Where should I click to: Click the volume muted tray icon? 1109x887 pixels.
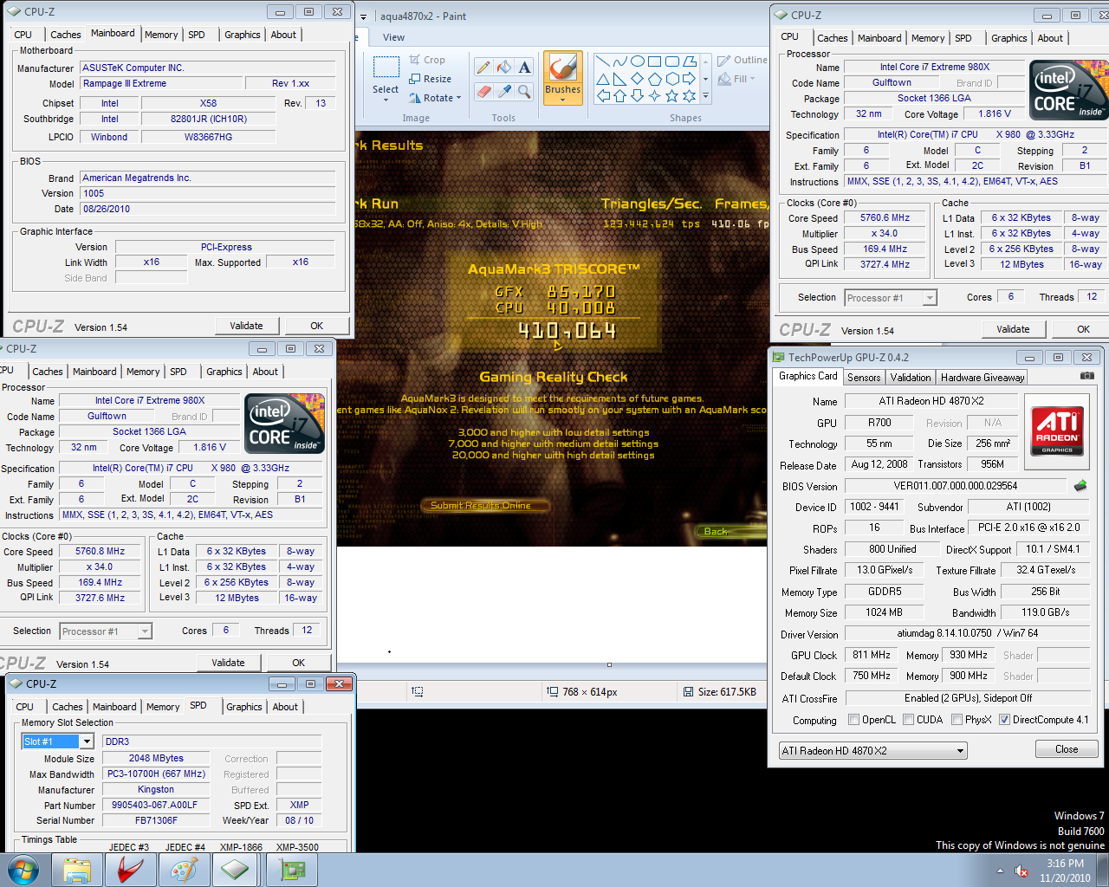click(1022, 871)
